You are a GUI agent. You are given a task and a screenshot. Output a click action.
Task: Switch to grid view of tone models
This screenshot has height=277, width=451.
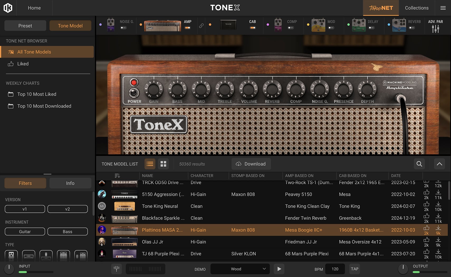pyautogui.click(x=163, y=164)
